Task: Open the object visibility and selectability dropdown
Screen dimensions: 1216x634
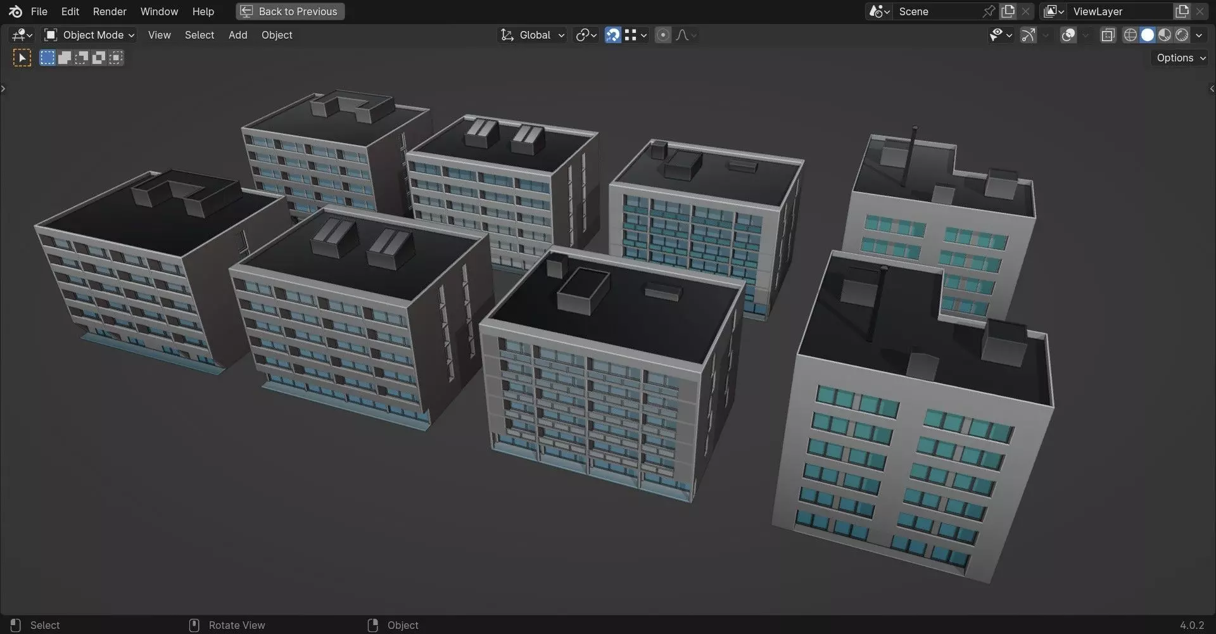Action: (1001, 35)
